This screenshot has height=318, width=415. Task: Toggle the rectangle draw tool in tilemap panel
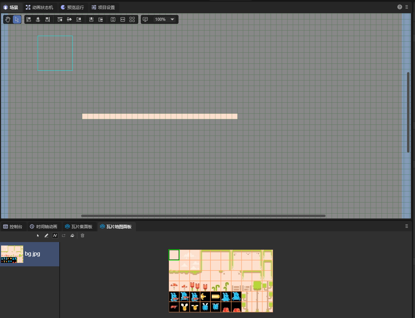pos(63,235)
